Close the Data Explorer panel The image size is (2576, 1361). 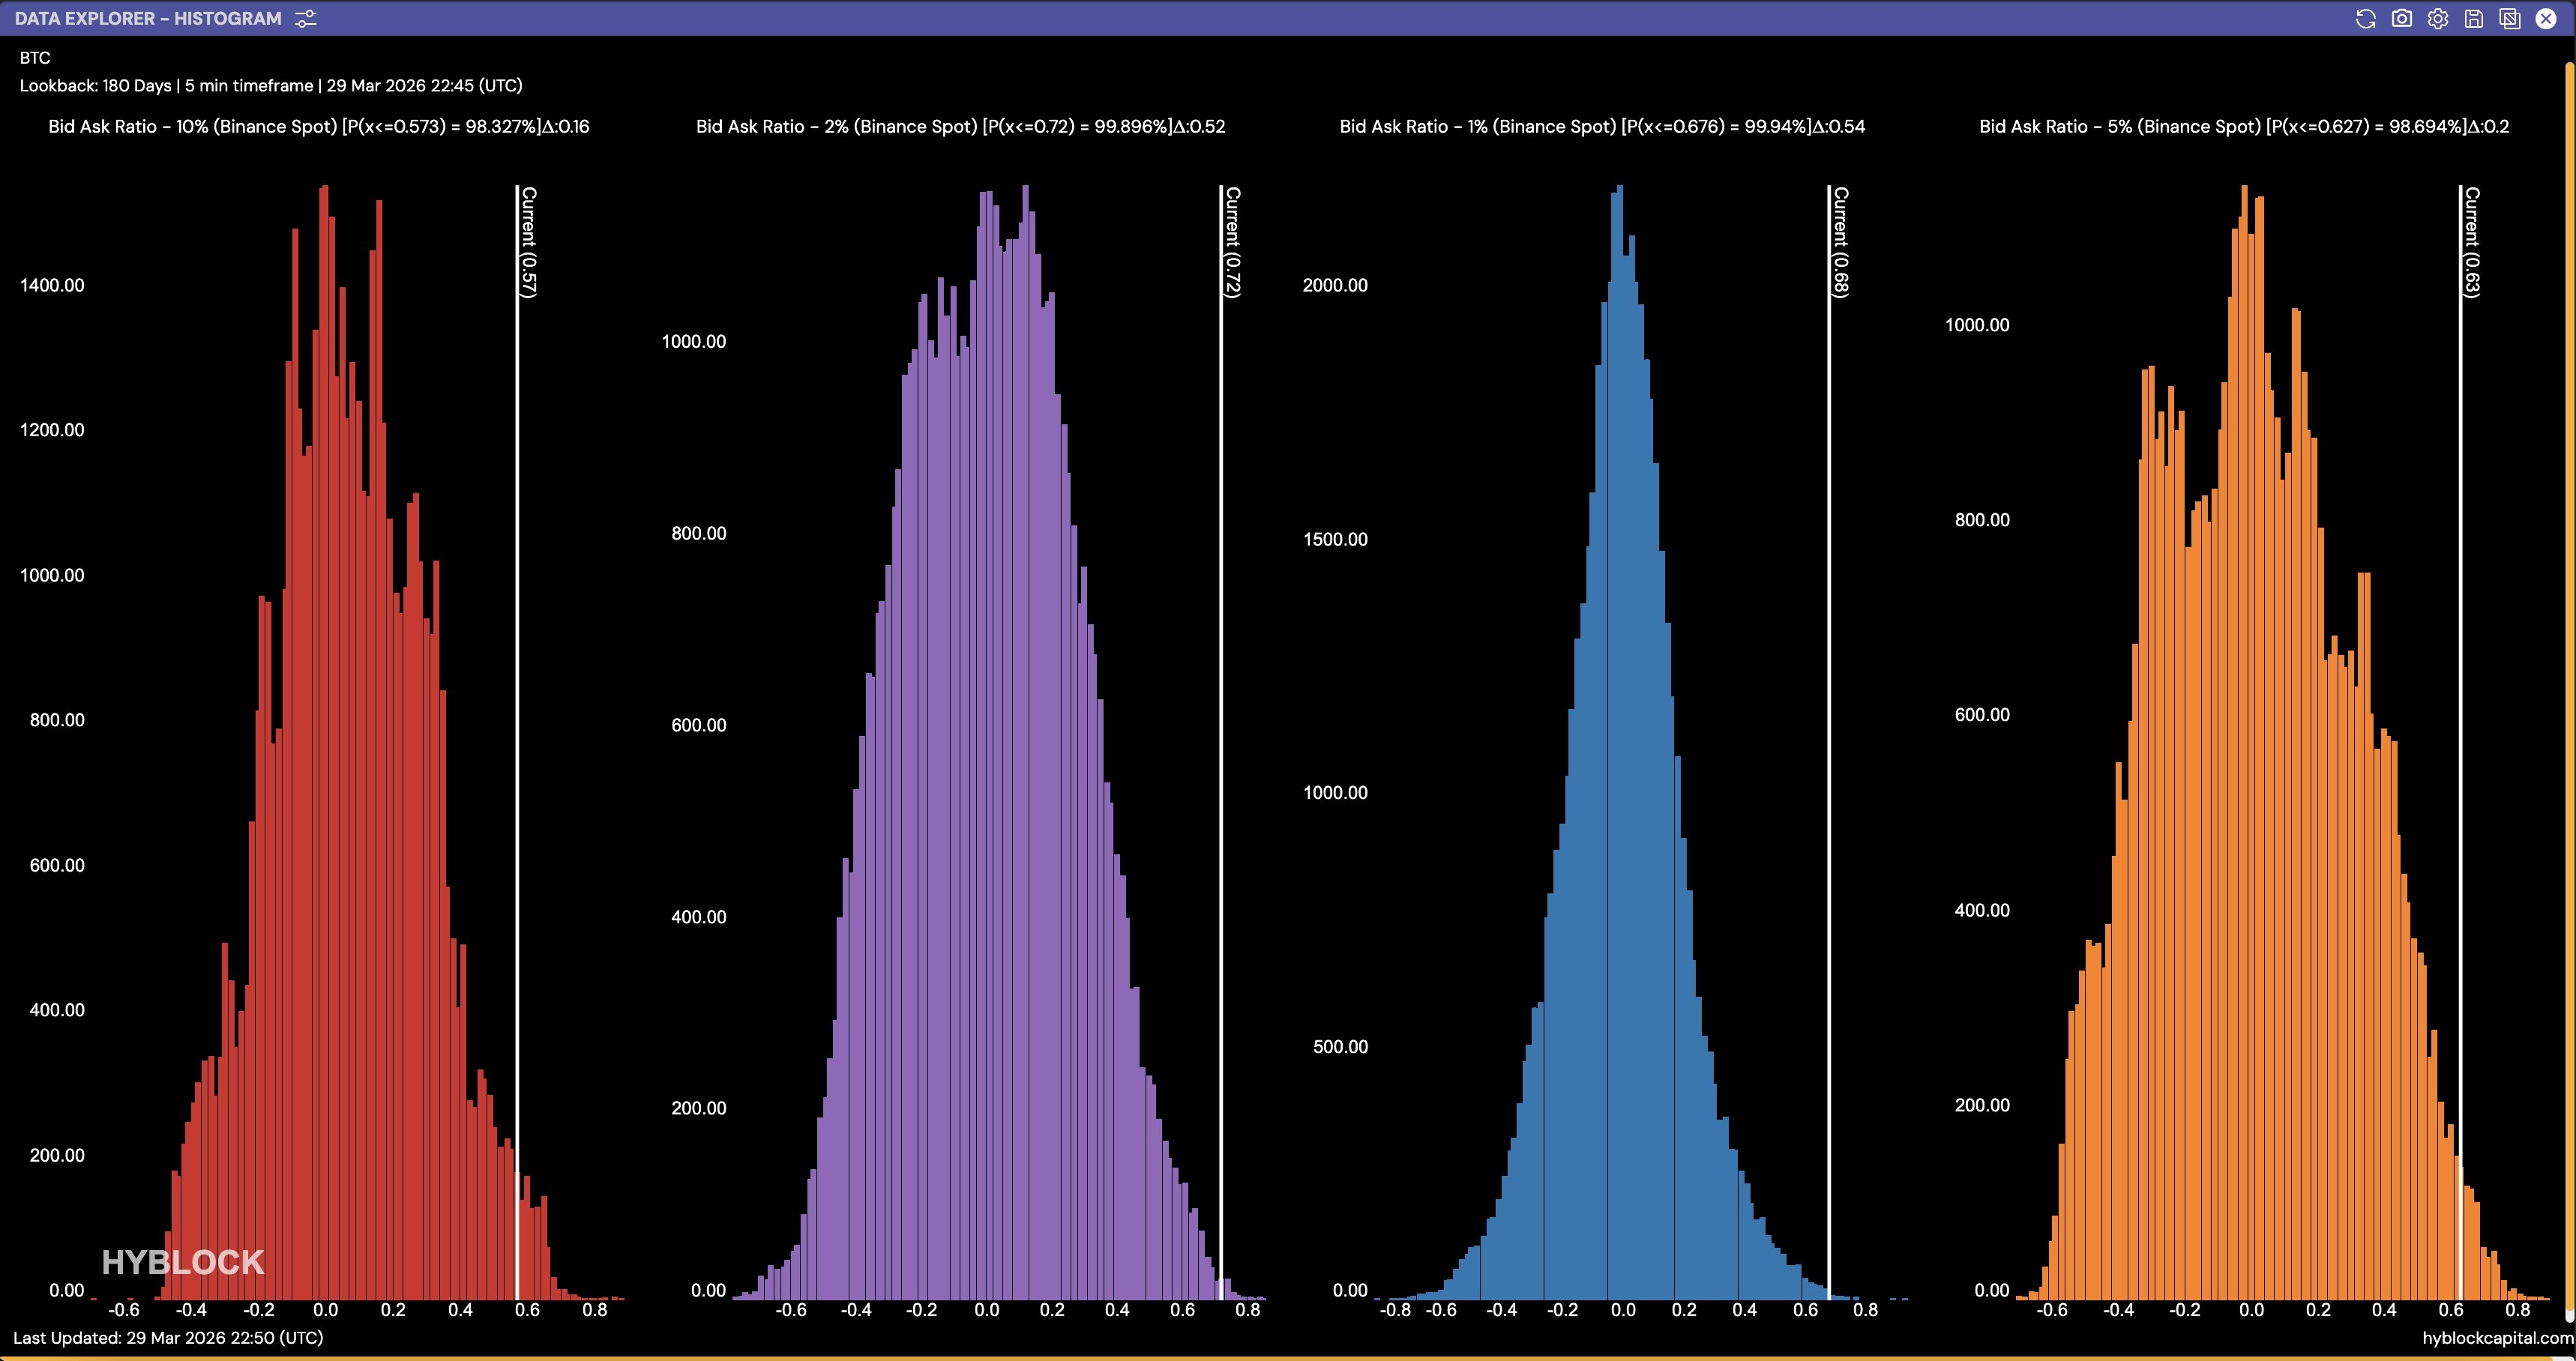2546,19
